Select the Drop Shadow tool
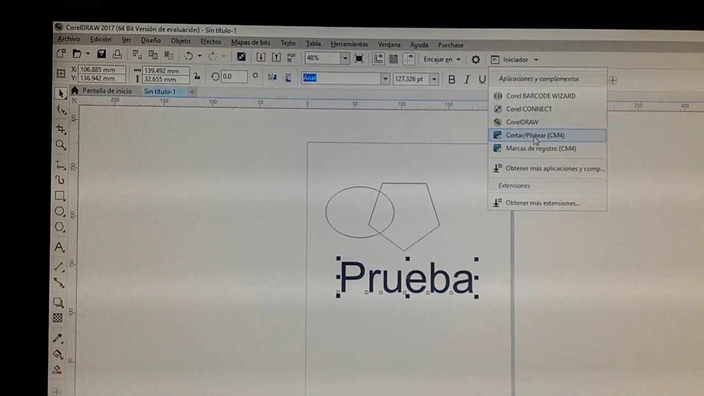This screenshot has width=704, height=396. (58, 302)
